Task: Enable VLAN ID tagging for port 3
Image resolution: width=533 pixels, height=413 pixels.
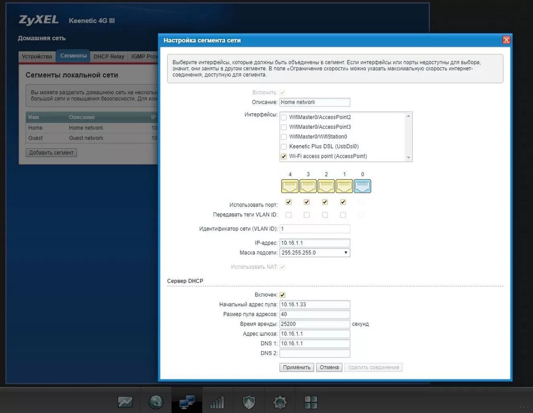Action: 307,215
